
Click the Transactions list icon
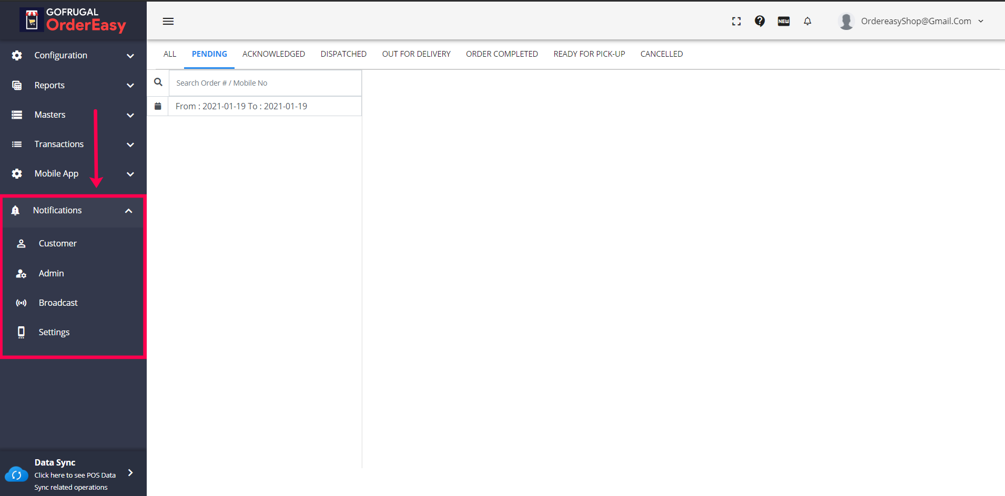coord(17,144)
